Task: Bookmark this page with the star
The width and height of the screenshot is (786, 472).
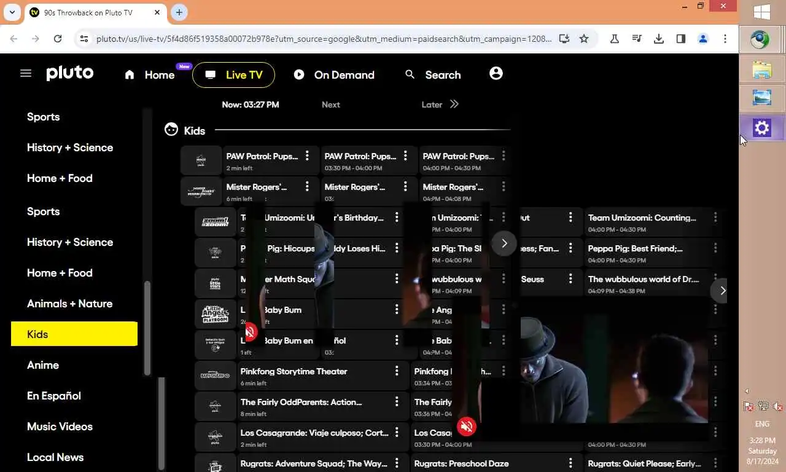Action: point(584,39)
